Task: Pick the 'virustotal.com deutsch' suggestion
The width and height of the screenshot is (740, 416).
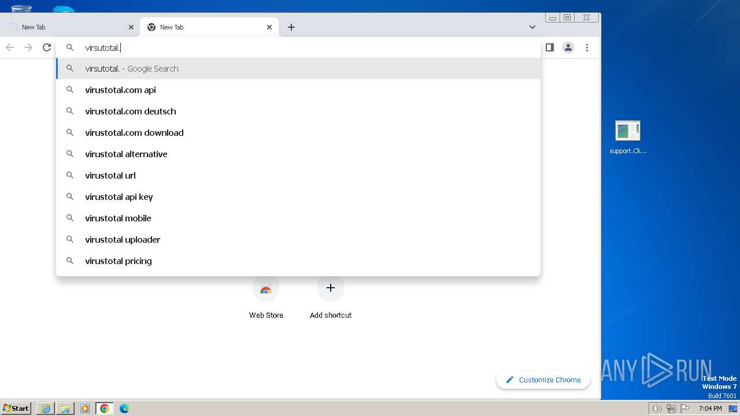Action: point(298,112)
